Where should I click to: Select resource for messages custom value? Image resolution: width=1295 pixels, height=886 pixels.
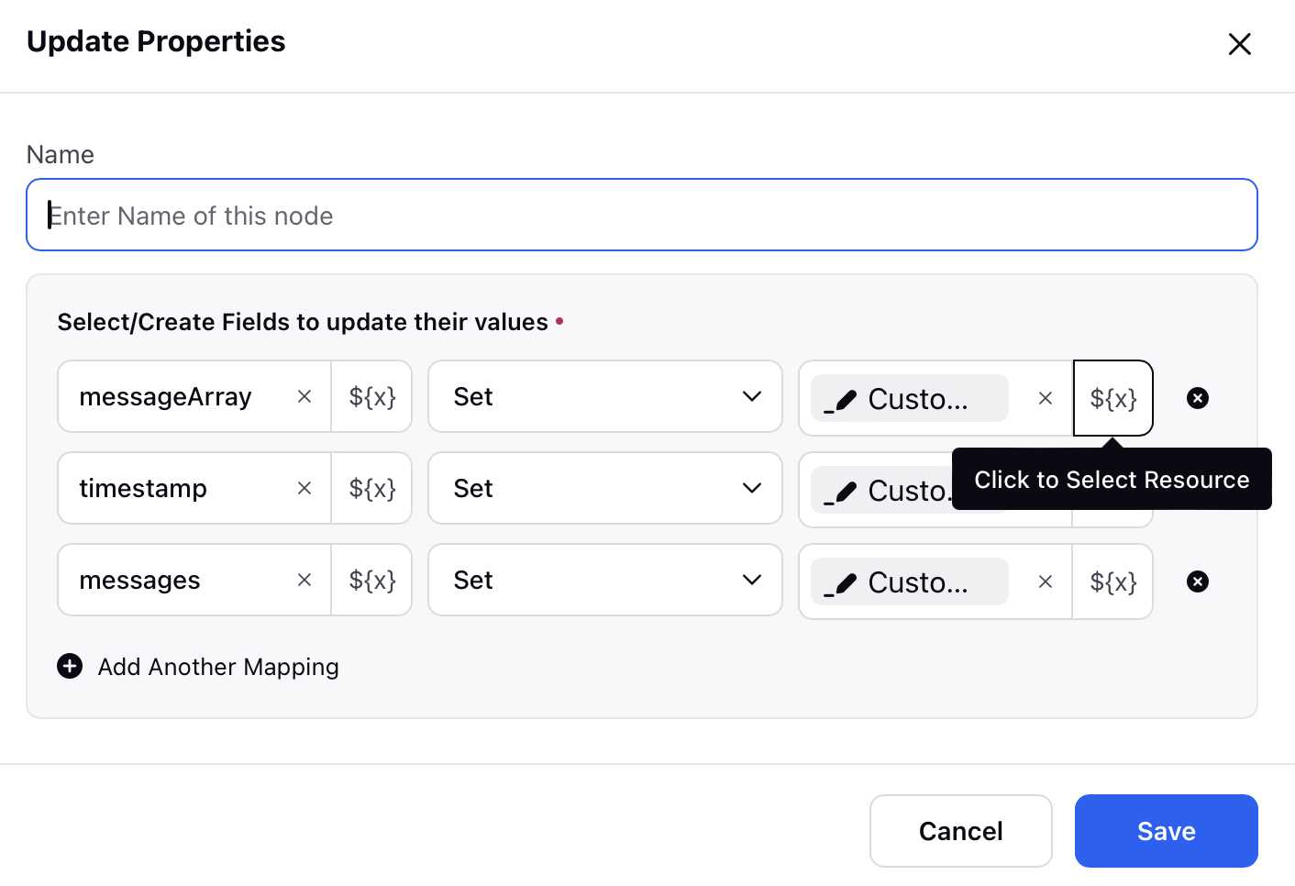[1112, 581]
